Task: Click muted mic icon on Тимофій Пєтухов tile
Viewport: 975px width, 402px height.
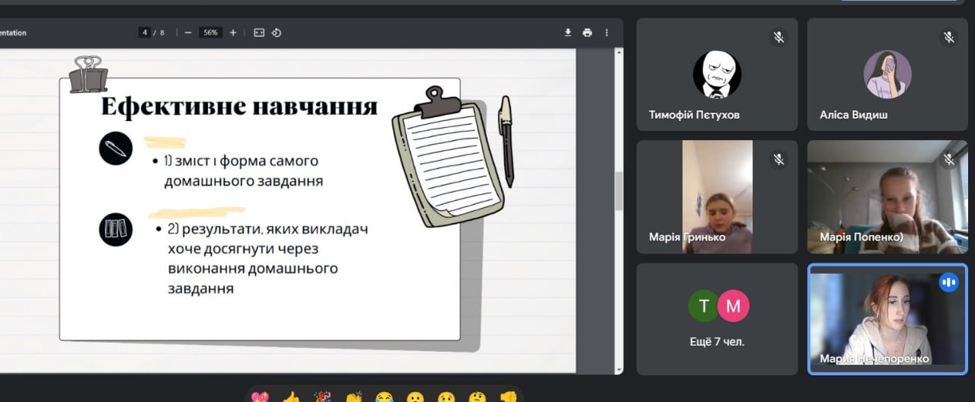Action: 778,37
